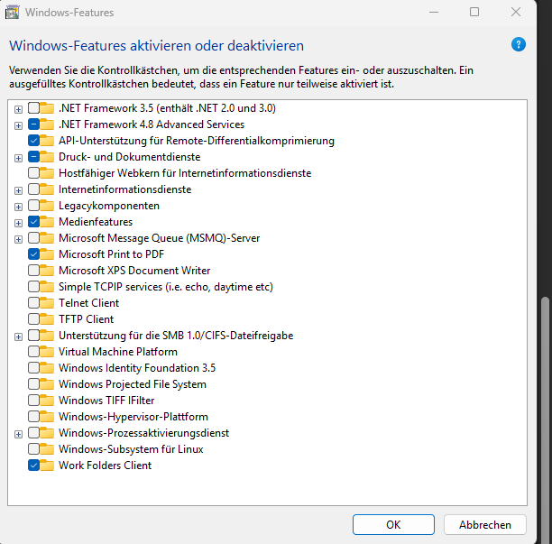Click folder icon of Work Folders Client
Image resolution: width=552 pixels, height=544 pixels.
pos(47,466)
